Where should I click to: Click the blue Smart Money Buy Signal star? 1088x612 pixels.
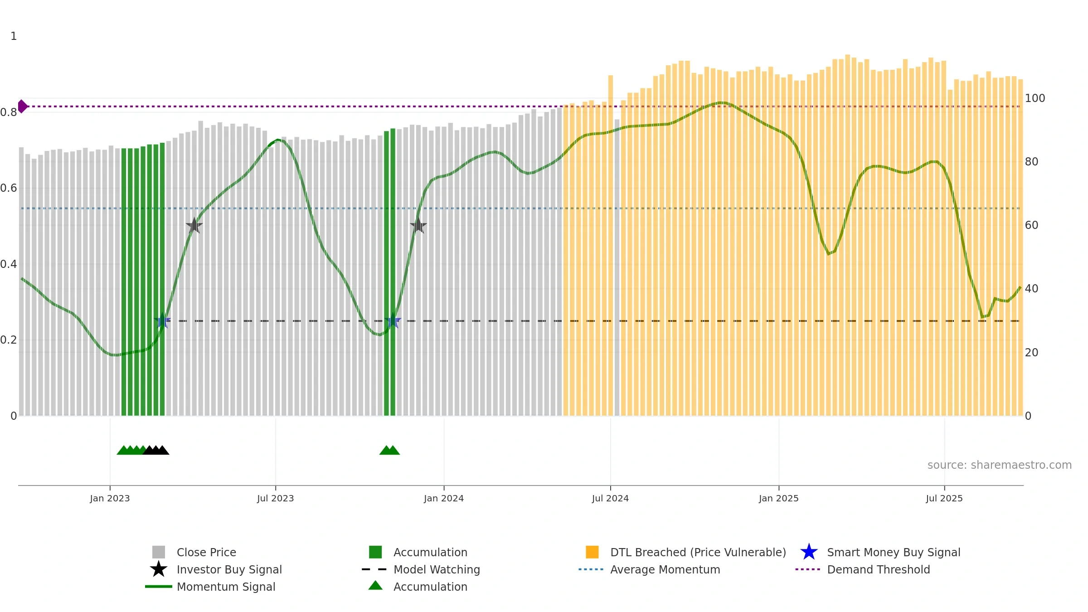pos(809,552)
